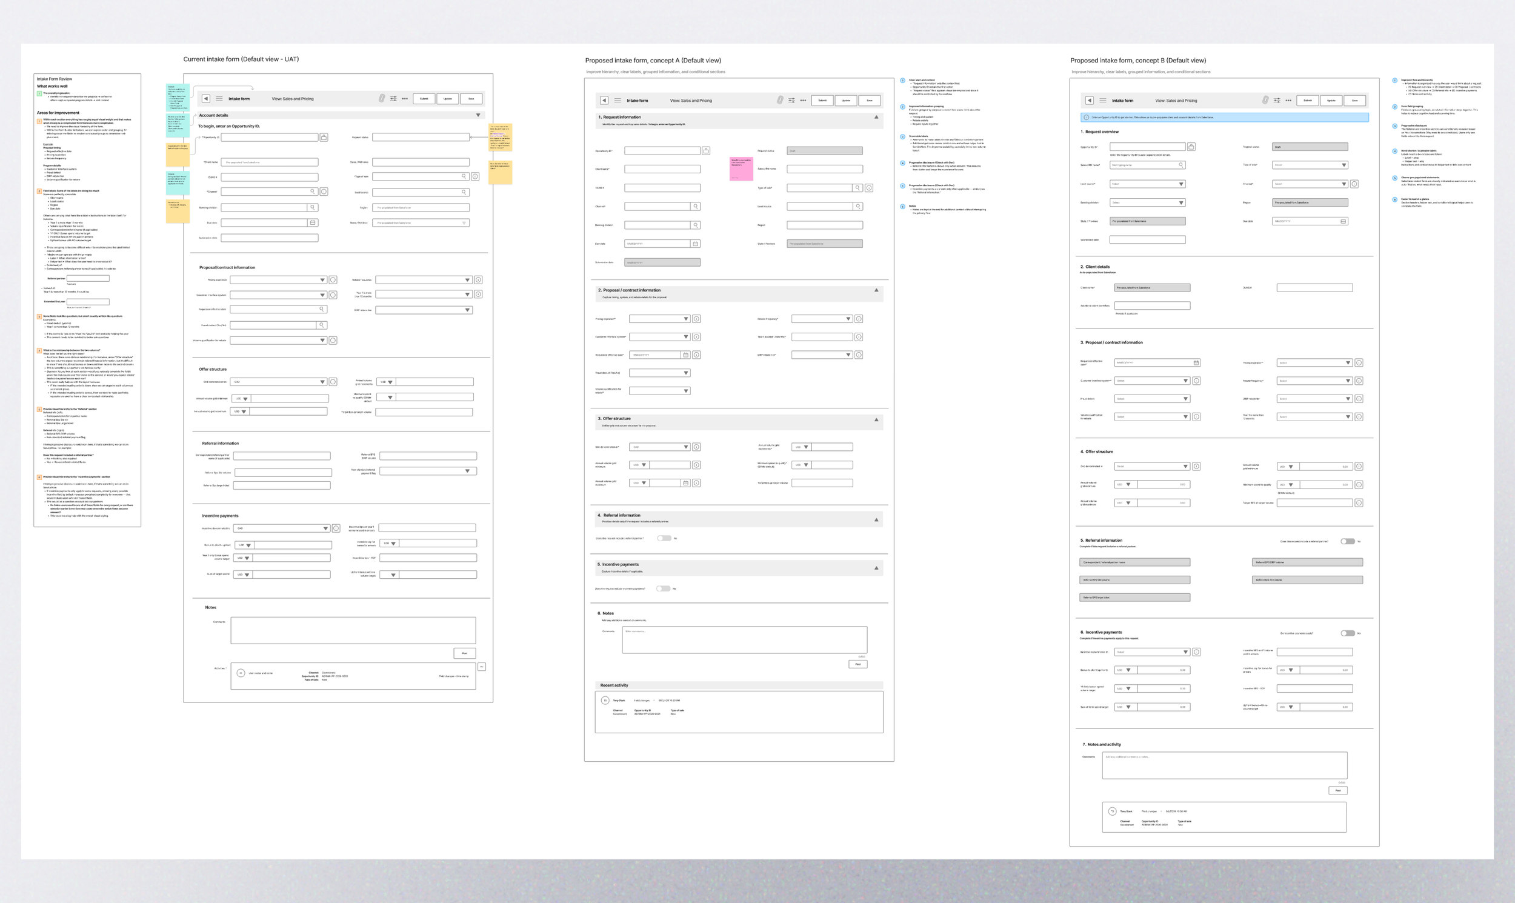Click blue info banner in concept B

coord(1225,118)
